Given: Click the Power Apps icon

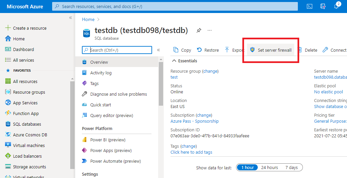Looking at the screenshot, I should pos(84,150).
